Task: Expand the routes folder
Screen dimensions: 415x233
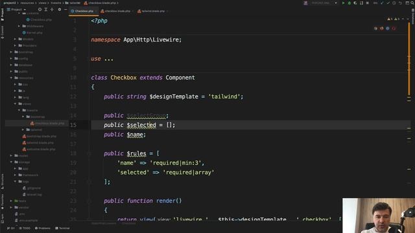Action: pyautogui.click(x=11, y=155)
